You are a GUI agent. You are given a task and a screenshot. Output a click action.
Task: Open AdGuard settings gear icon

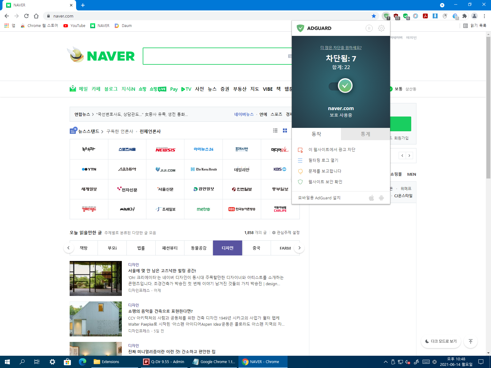pyautogui.click(x=381, y=28)
